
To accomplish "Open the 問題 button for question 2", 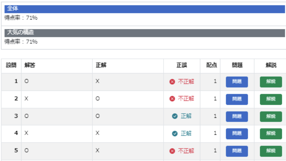I will (x=237, y=99).
